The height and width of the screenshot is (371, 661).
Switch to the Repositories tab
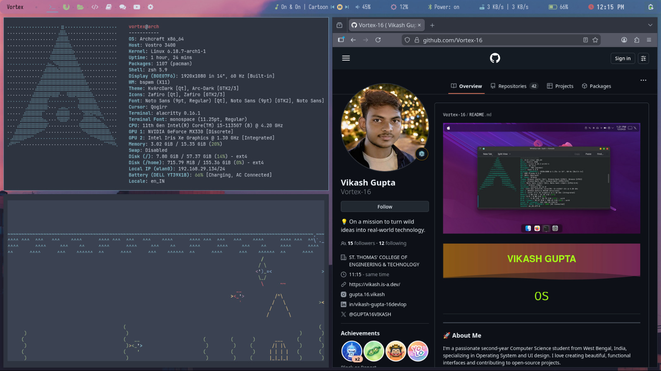[x=514, y=86]
